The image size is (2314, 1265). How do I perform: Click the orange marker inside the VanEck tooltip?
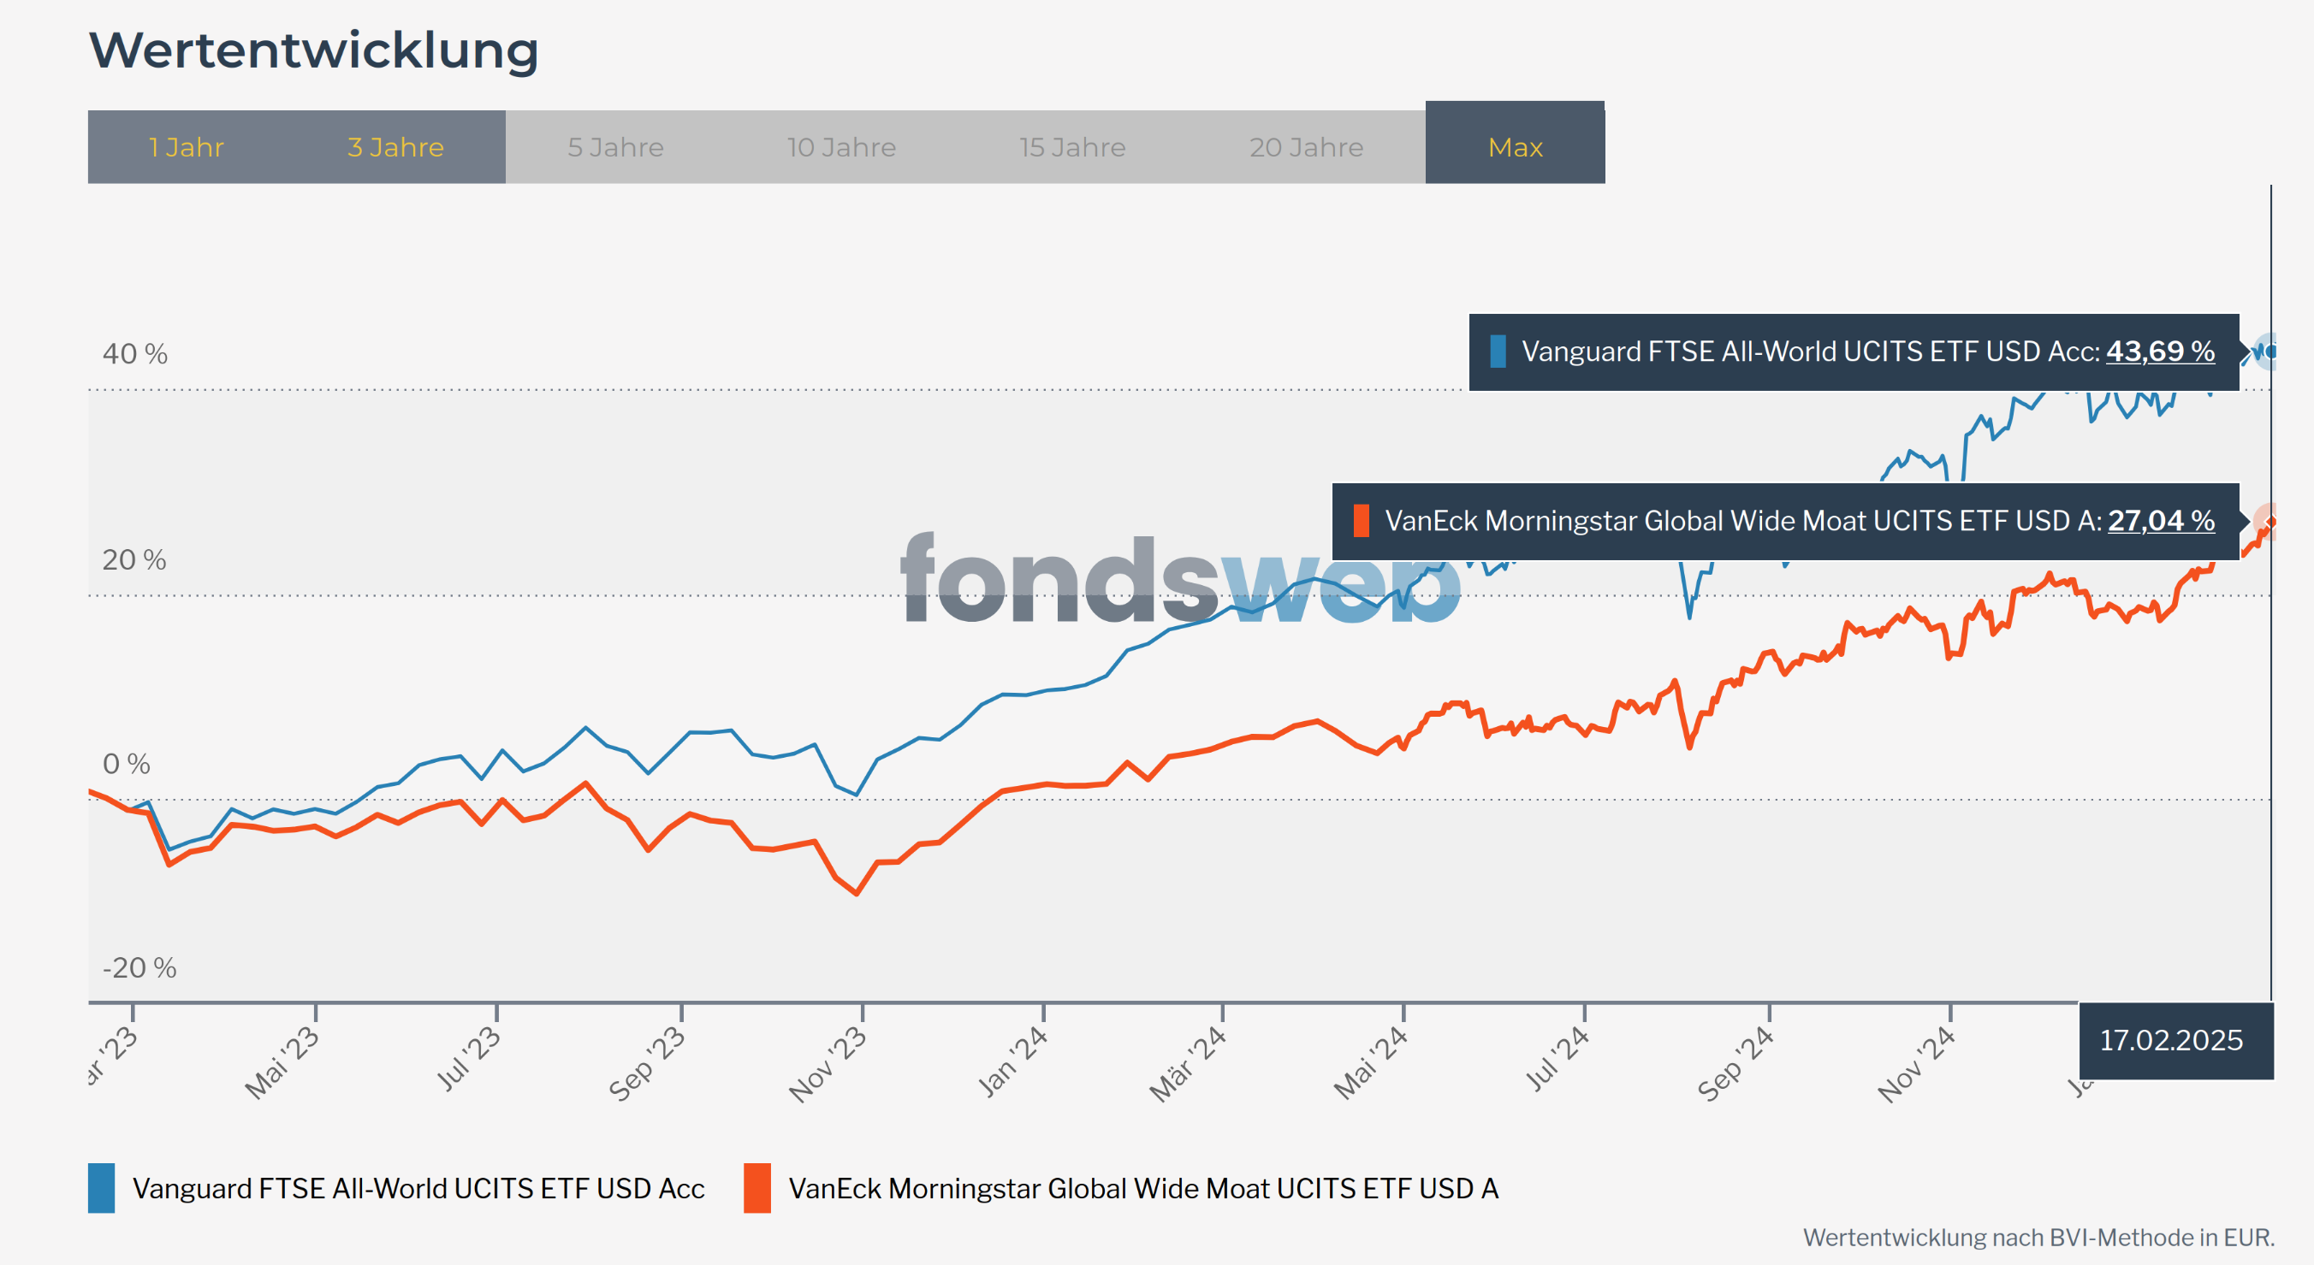pos(1361,521)
